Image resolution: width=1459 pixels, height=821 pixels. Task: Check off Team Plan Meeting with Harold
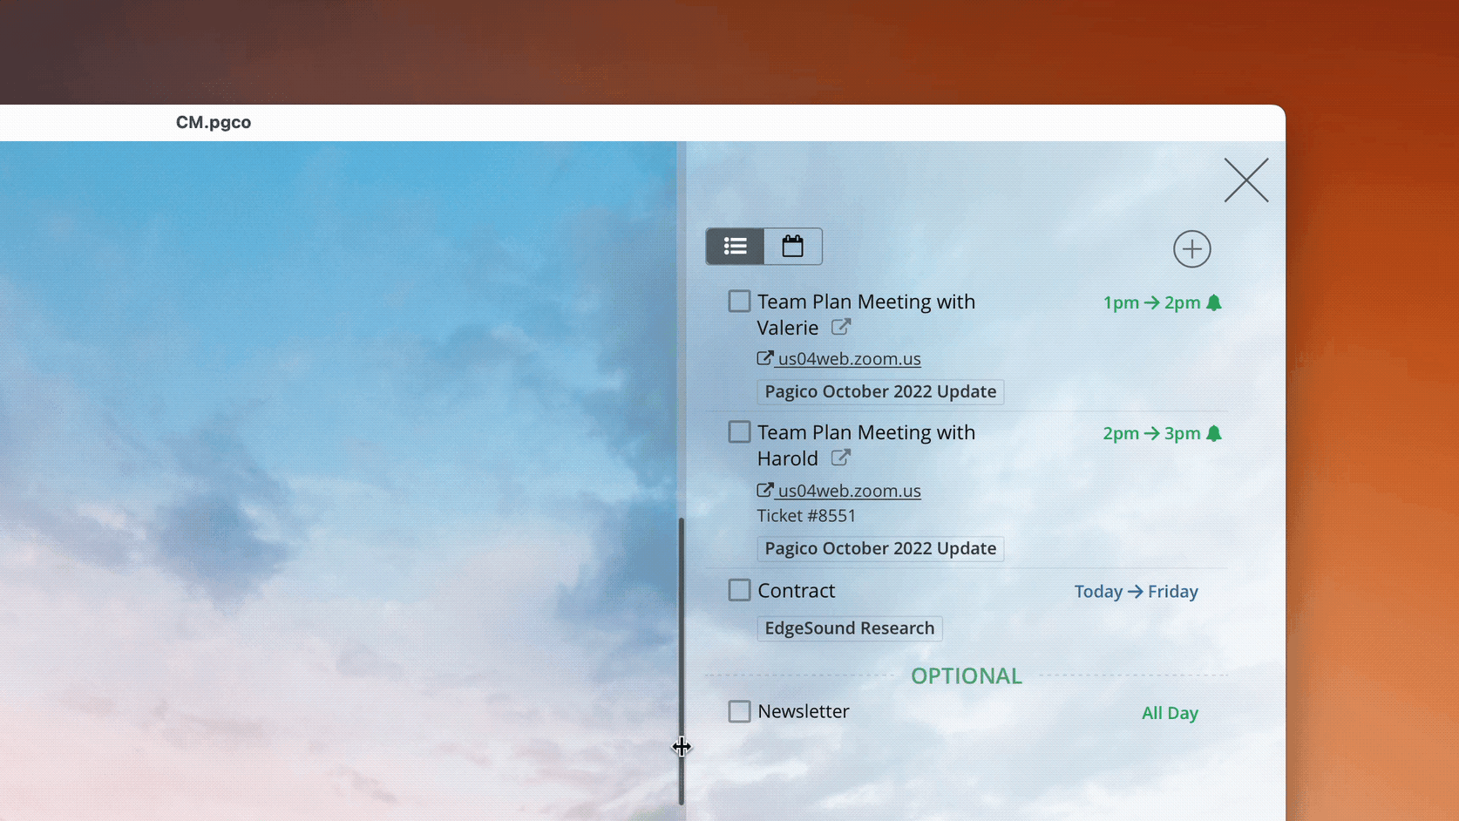point(739,432)
